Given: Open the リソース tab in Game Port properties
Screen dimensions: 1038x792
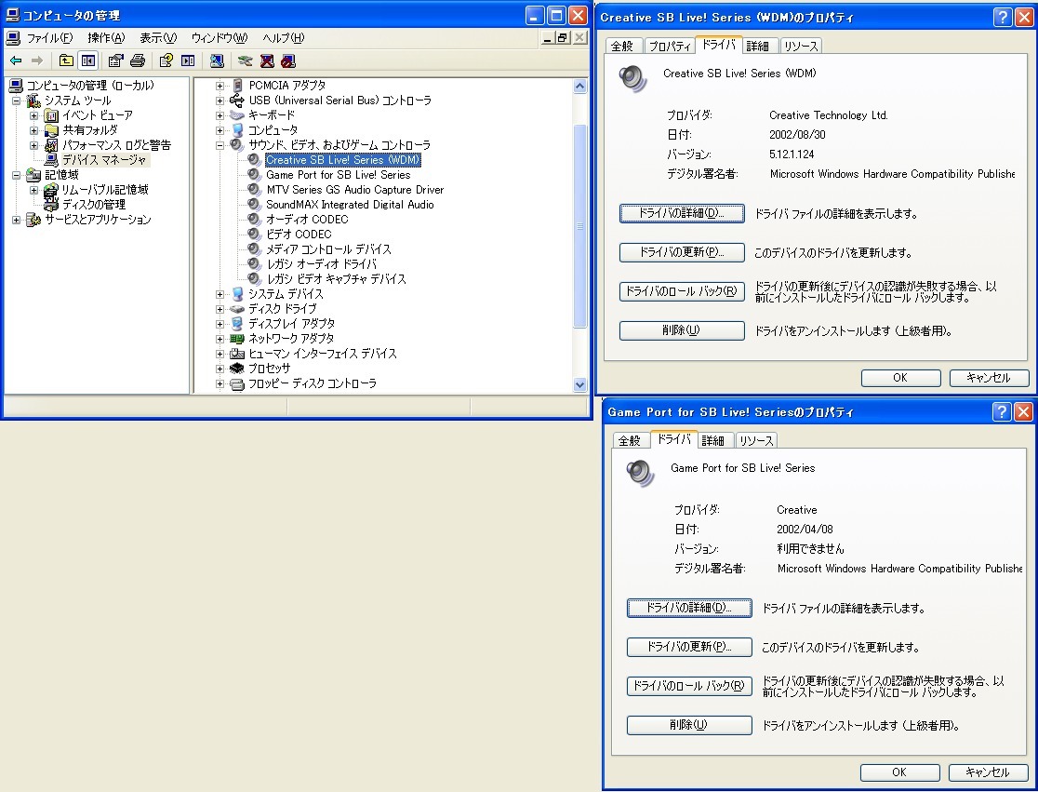Looking at the screenshot, I should click(x=756, y=440).
